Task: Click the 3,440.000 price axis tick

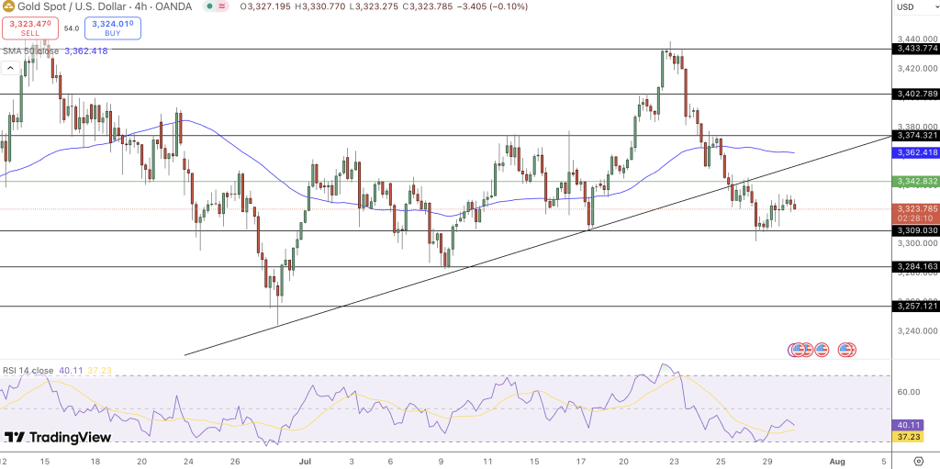Action: pos(917,38)
